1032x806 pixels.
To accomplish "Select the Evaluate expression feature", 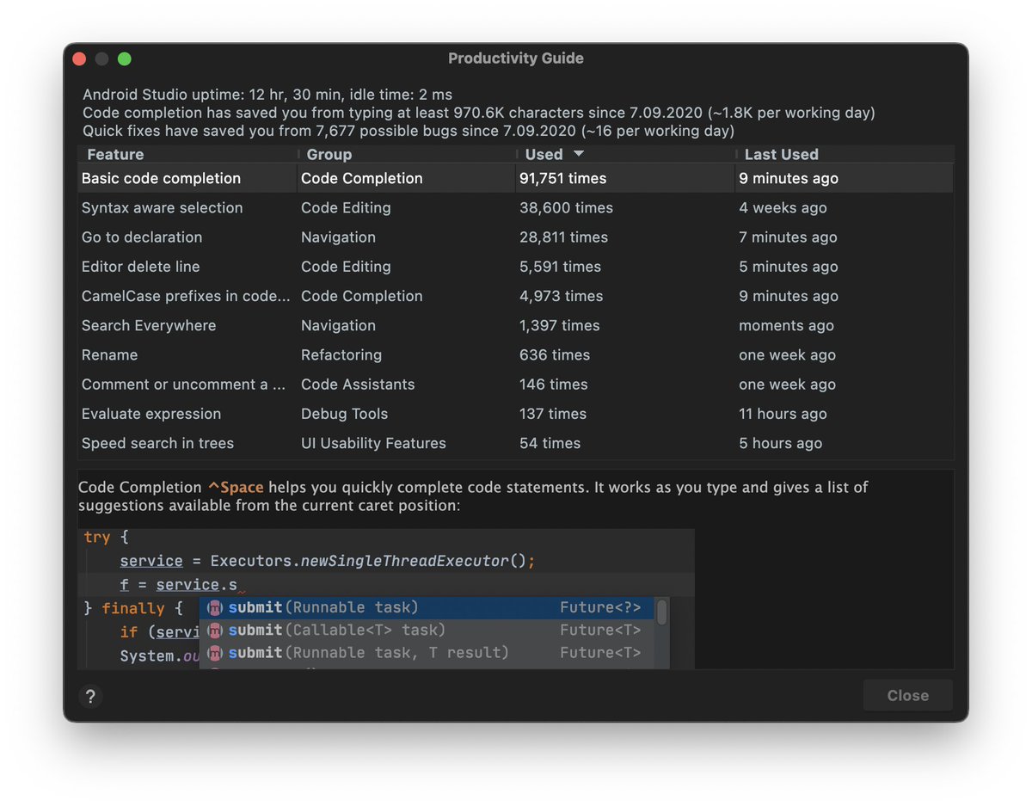I will (x=151, y=414).
